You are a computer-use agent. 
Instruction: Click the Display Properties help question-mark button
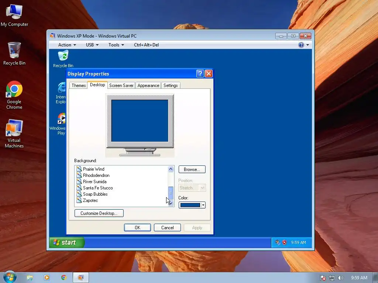pos(200,74)
